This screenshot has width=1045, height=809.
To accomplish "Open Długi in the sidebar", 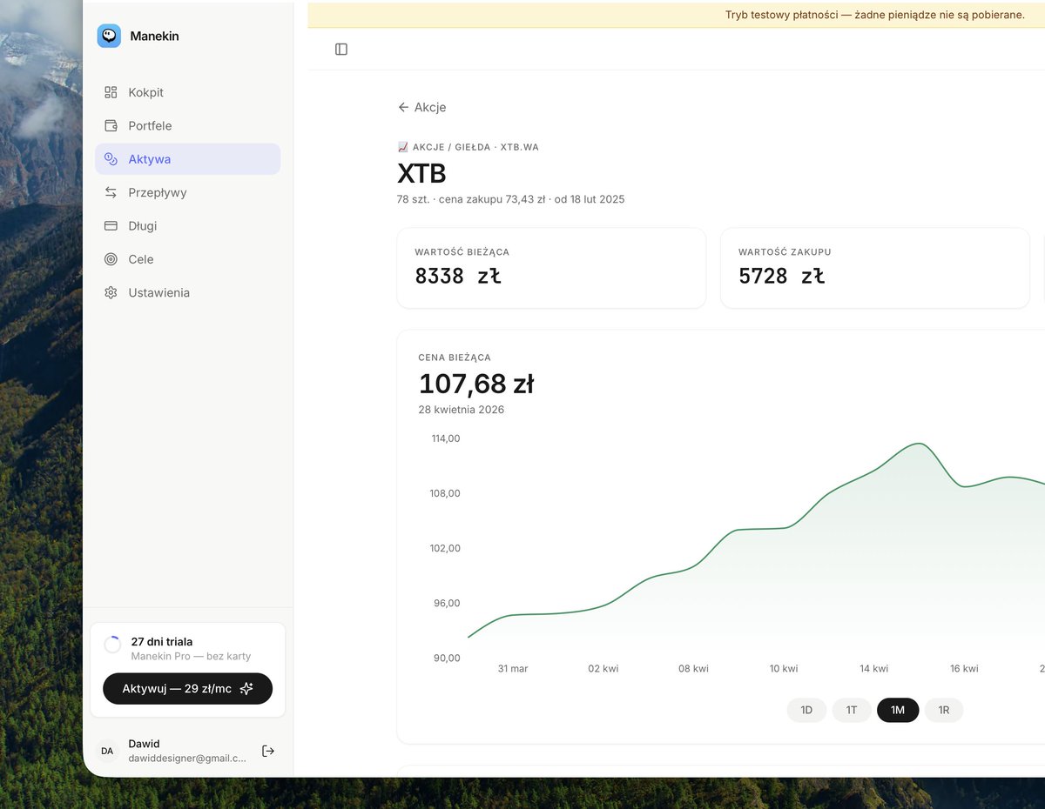I will click(x=187, y=225).
